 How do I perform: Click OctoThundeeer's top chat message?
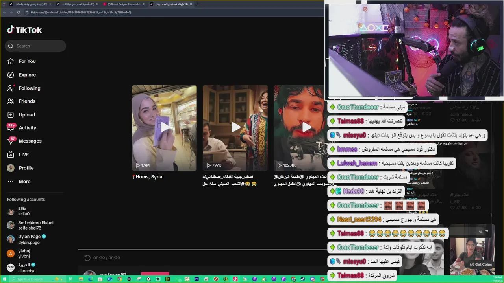(368, 107)
